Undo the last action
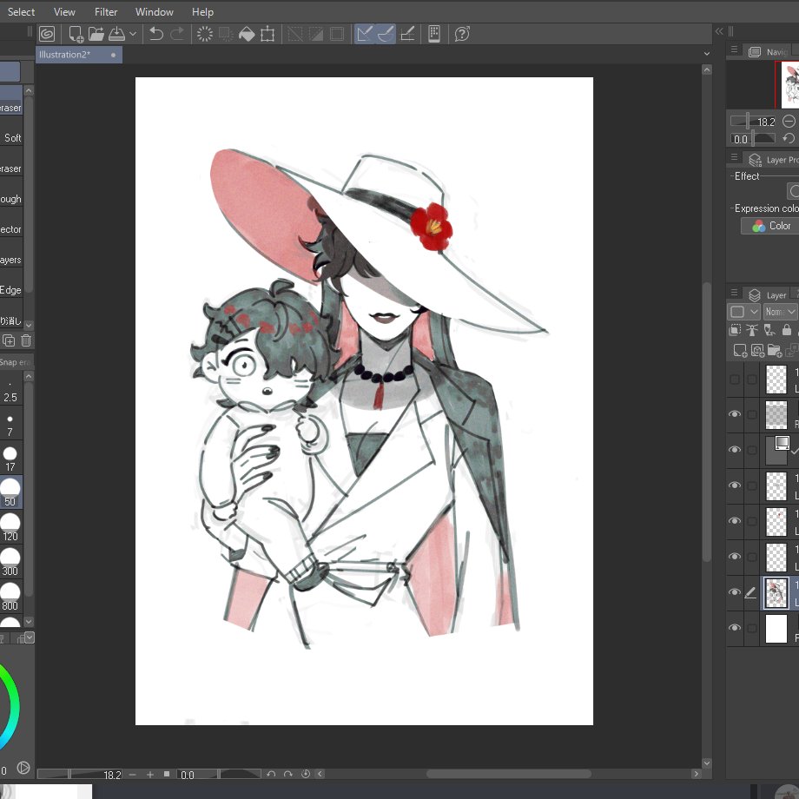The height and width of the screenshot is (799, 799). click(156, 34)
